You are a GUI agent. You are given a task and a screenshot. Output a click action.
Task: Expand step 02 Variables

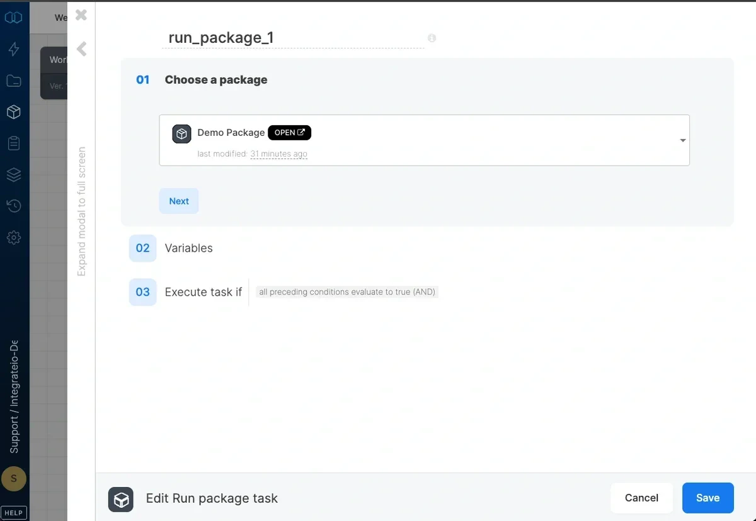(x=188, y=248)
